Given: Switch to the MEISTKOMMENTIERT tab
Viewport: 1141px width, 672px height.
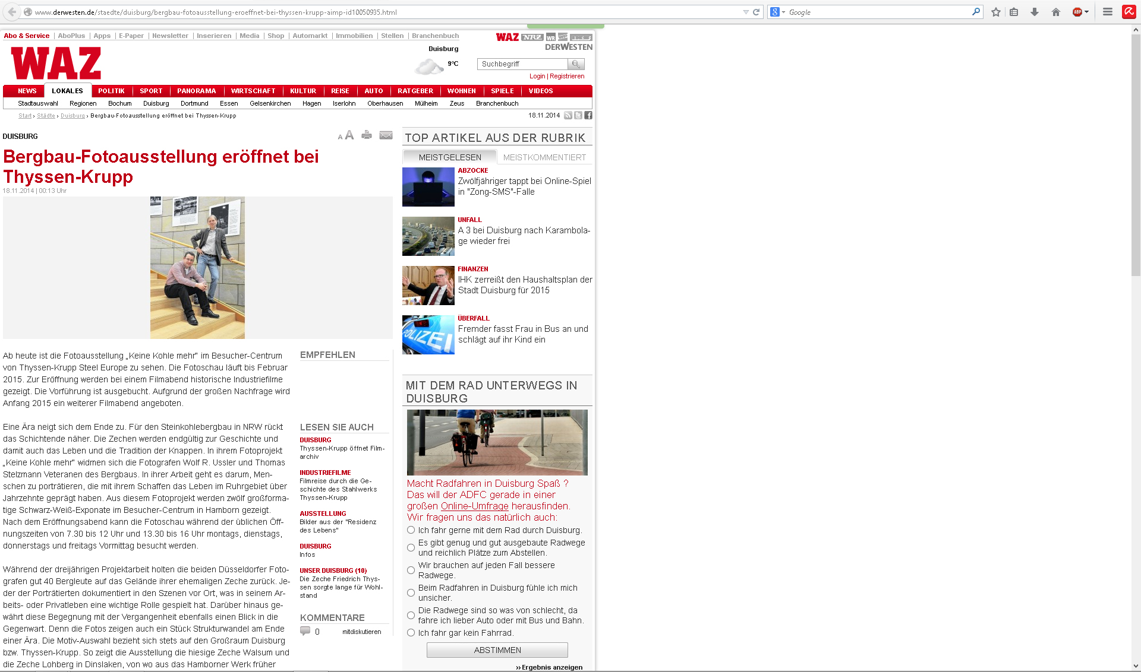Looking at the screenshot, I should point(544,157).
